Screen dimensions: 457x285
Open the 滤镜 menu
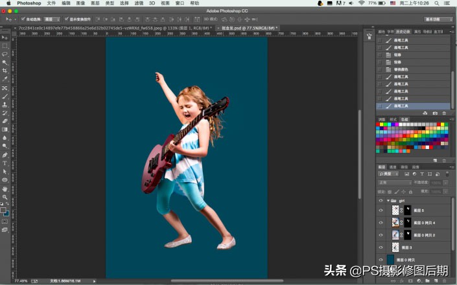click(x=139, y=3)
